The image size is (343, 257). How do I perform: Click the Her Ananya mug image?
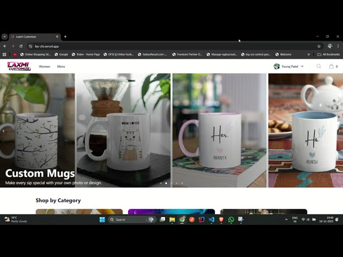(x=219, y=130)
